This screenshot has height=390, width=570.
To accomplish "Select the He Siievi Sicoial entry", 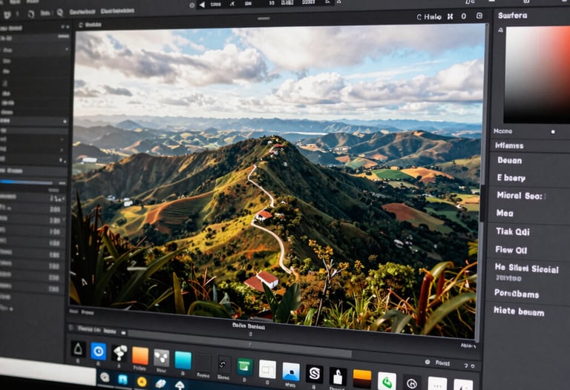I will [x=526, y=268].
